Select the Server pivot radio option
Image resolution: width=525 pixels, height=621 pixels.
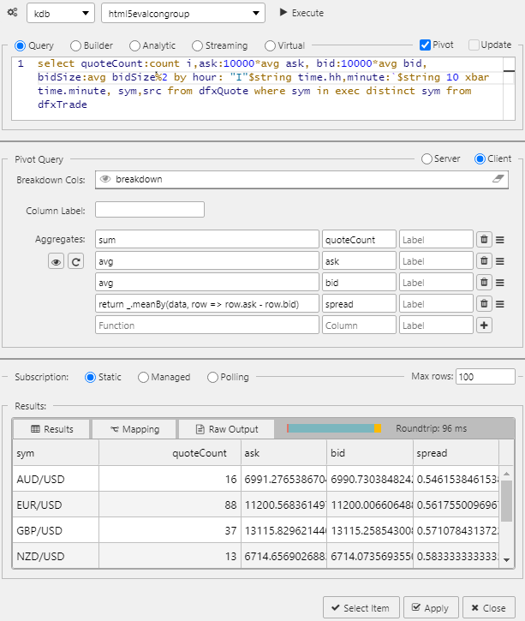pos(427,158)
